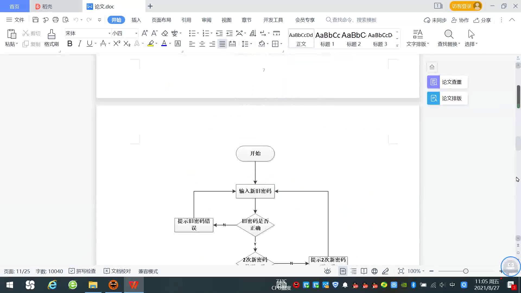This screenshot has width=521, height=293.
Task: Click the clear formatting eraser icon
Action: coord(165,33)
